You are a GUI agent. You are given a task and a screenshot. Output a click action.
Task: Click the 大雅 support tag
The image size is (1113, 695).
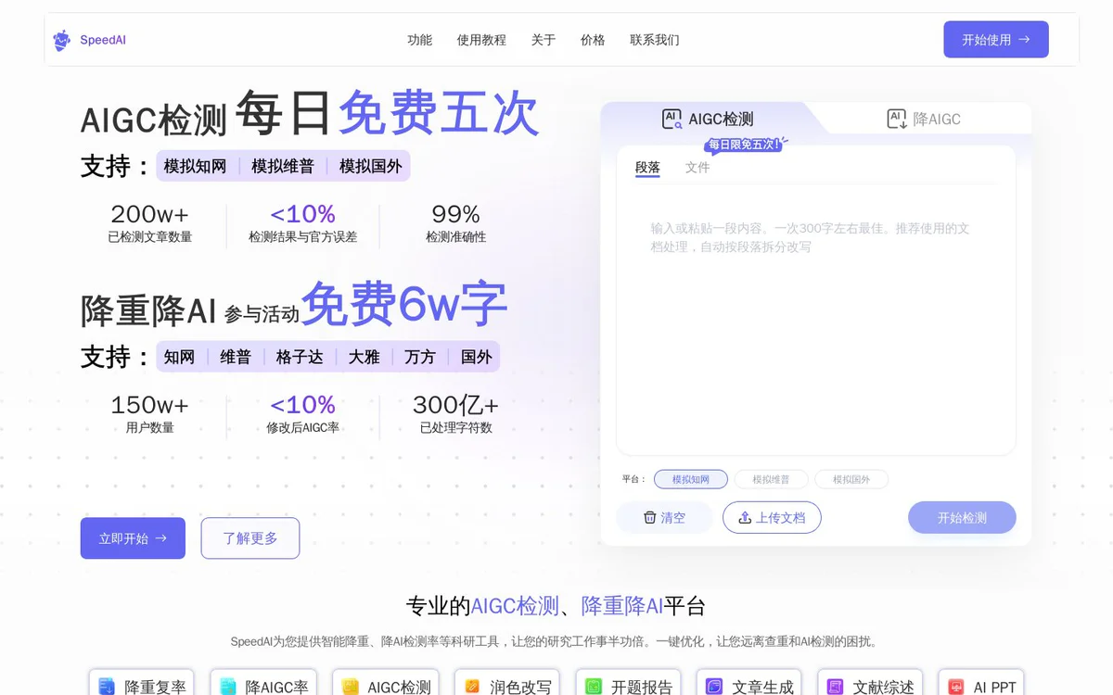365,357
